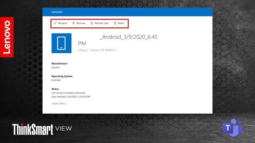Click the Reset device icon
The width and height of the screenshot is (255, 143).
115,23
